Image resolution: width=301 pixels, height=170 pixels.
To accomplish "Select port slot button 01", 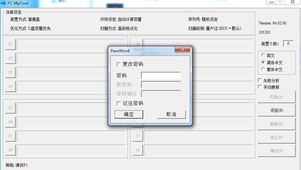I will 10,44.
